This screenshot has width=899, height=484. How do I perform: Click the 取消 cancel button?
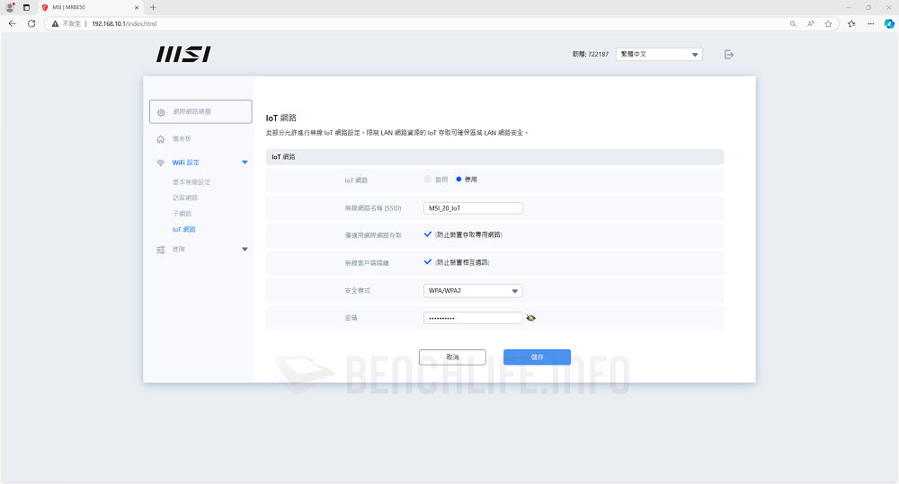coord(452,356)
